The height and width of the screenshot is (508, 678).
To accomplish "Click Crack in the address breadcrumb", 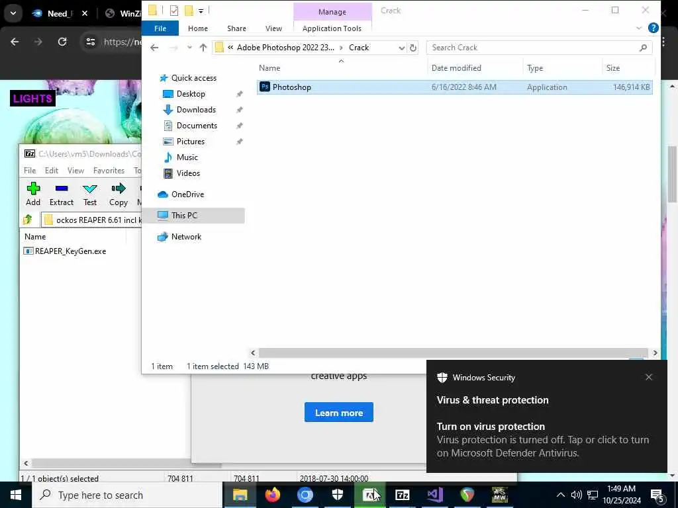I will (x=359, y=48).
